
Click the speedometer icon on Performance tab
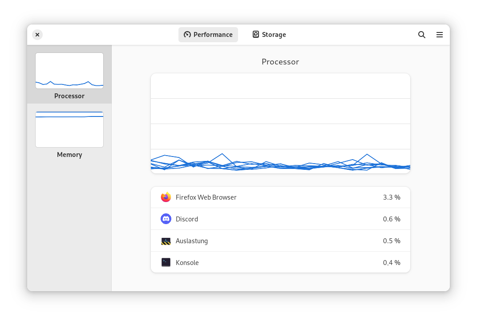(x=187, y=35)
